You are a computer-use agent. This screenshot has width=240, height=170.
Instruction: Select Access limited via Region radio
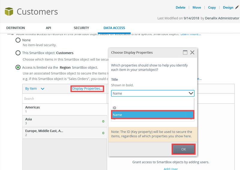click(x=18, y=67)
